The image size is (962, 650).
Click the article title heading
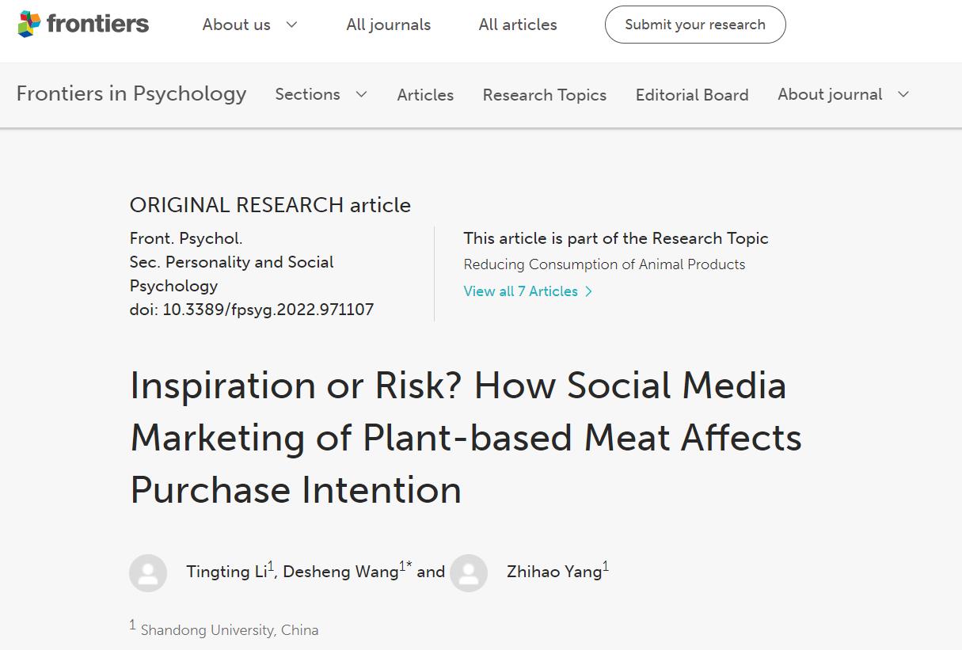(466, 438)
